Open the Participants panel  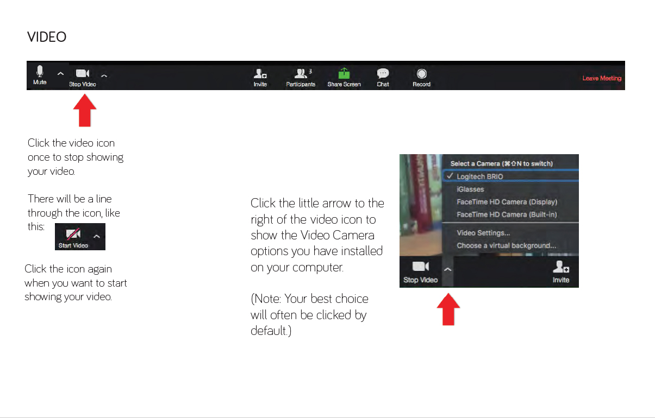(x=301, y=77)
